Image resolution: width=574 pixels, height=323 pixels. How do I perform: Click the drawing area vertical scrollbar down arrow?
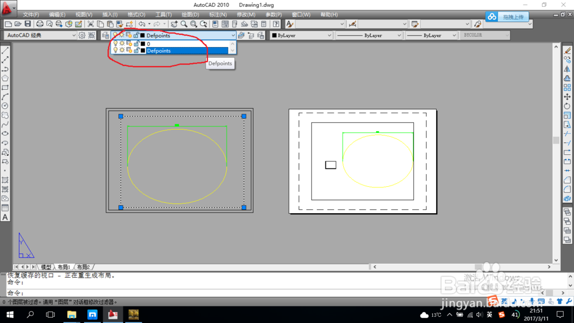[x=556, y=260]
